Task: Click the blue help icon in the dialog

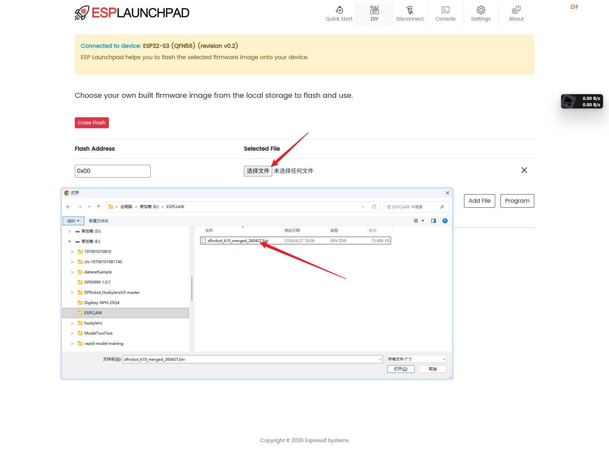Action: (x=445, y=220)
